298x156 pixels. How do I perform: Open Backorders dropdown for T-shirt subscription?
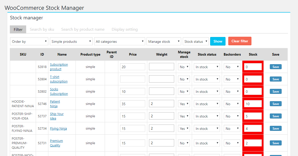(232, 79)
